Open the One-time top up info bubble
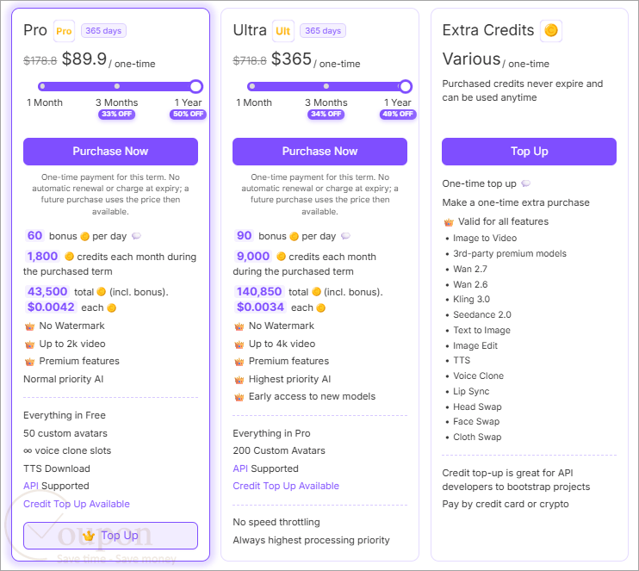The width and height of the screenshot is (639, 571). [x=526, y=183]
